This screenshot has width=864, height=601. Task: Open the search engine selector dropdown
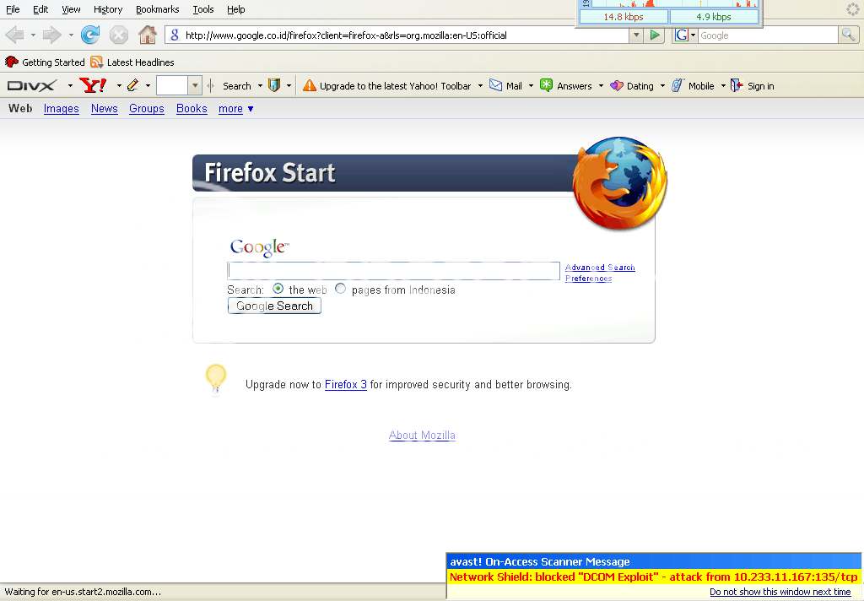pyautogui.click(x=693, y=35)
